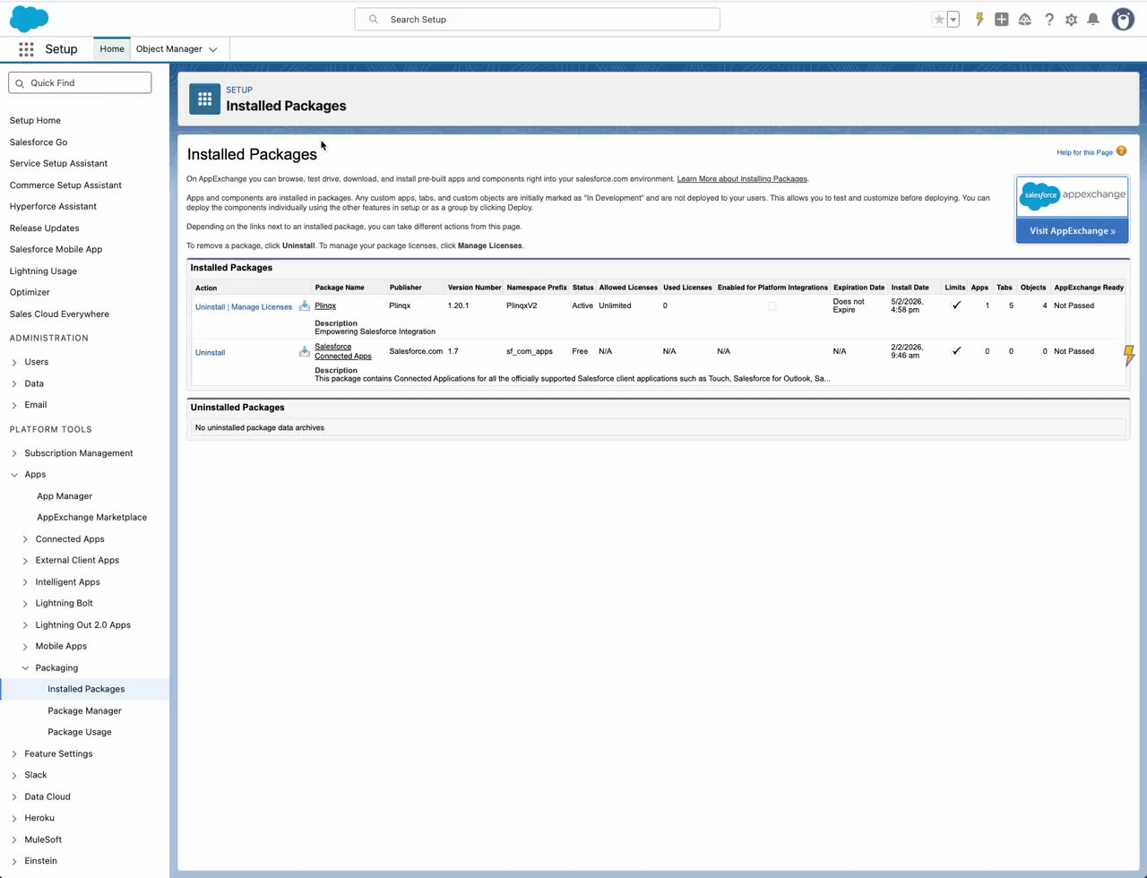Screen dimensions: 1147x878
Task: Select Installed Packages in sidebar
Action: coord(86,690)
